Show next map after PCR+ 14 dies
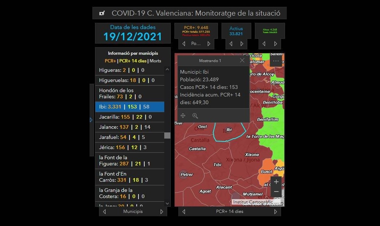This screenshot has width=380, height=226. [x=276, y=211]
